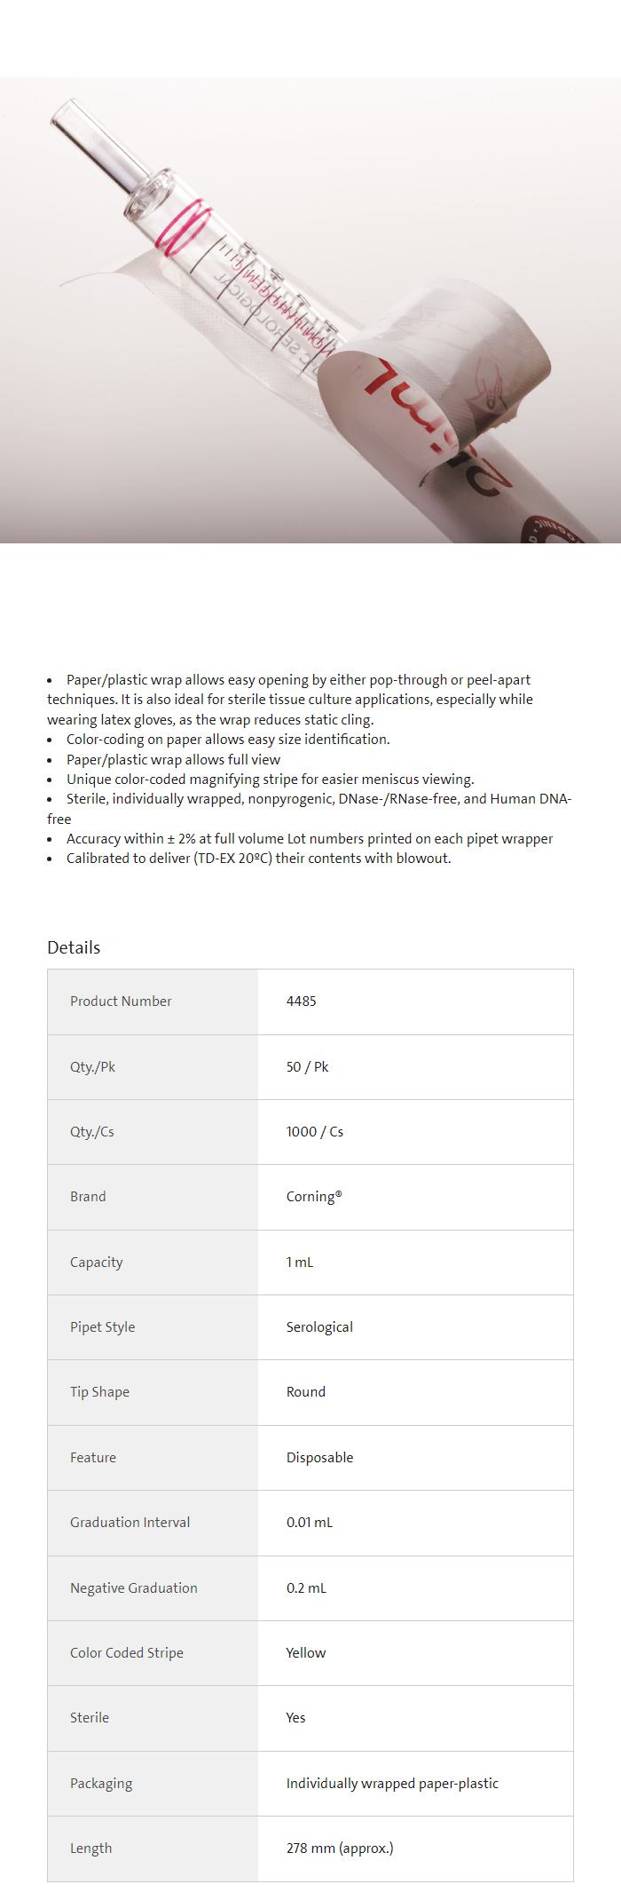Image resolution: width=621 pixels, height=1900 pixels.
Task: Click the 1000 / Cs value
Action: [314, 1132]
